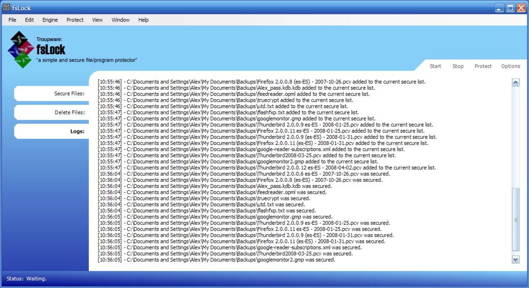This screenshot has height=288, width=529.
Task: Switch to the Secure Files tab
Action: pyautogui.click(x=51, y=94)
